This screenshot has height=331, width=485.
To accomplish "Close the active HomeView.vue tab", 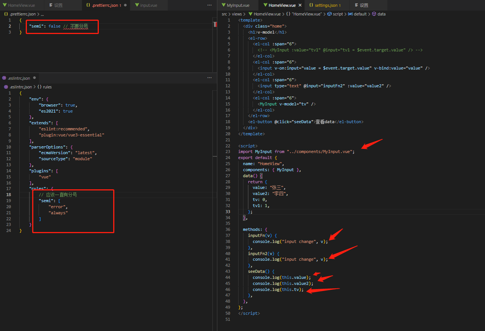I will pyautogui.click(x=300, y=5).
